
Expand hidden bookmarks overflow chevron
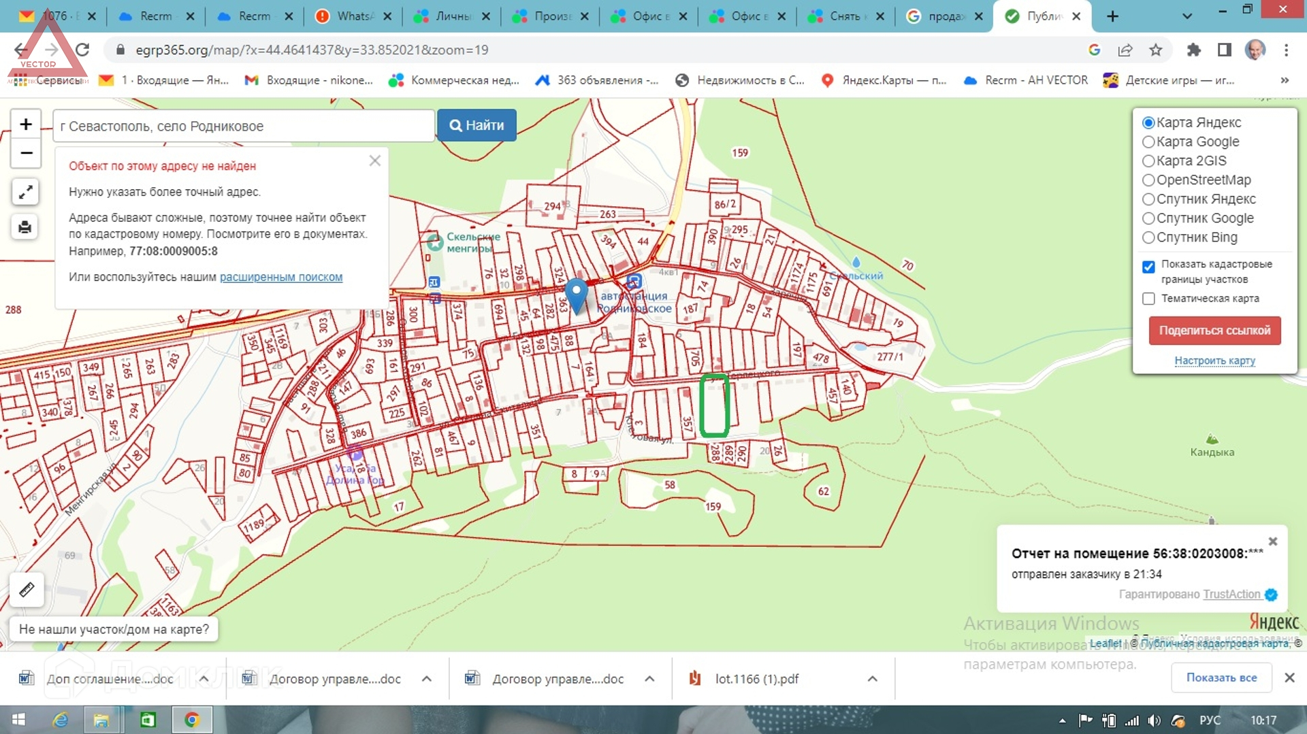click(1285, 80)
